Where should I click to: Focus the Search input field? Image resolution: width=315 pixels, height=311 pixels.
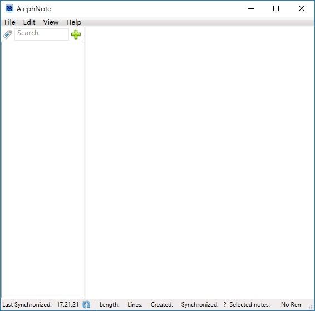click(42, 34)
